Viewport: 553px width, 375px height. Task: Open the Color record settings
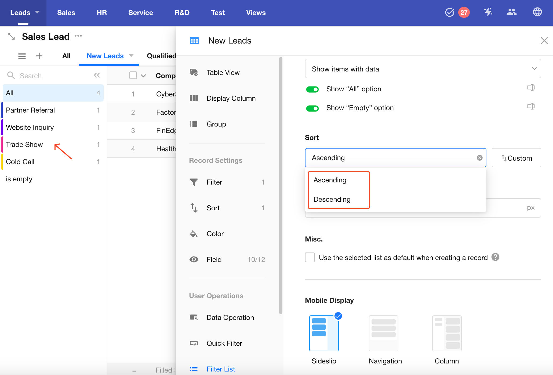point(215,234)
